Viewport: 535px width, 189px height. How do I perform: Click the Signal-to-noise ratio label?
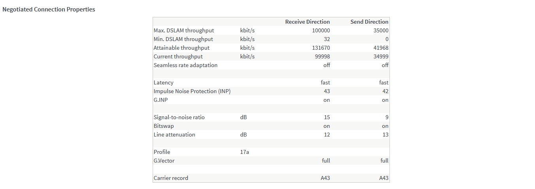(179, 117)
